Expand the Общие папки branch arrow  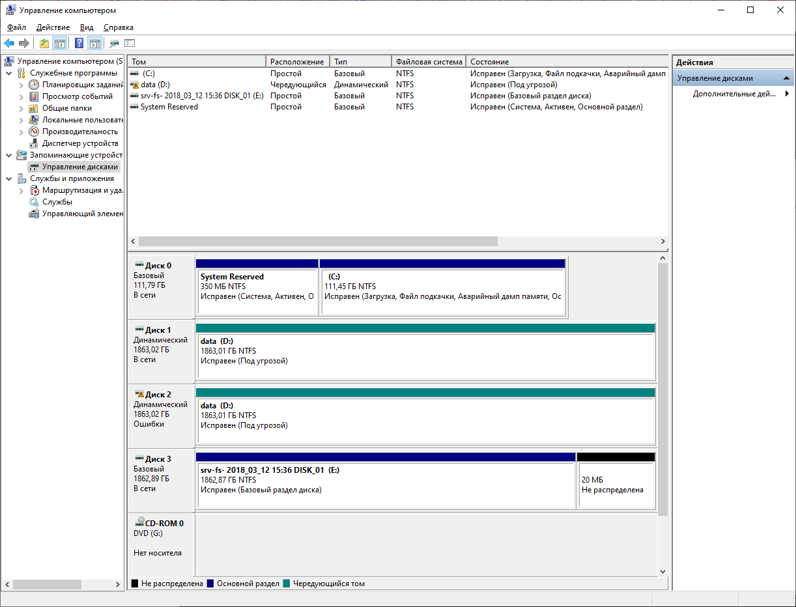click(x=21, y=108)
